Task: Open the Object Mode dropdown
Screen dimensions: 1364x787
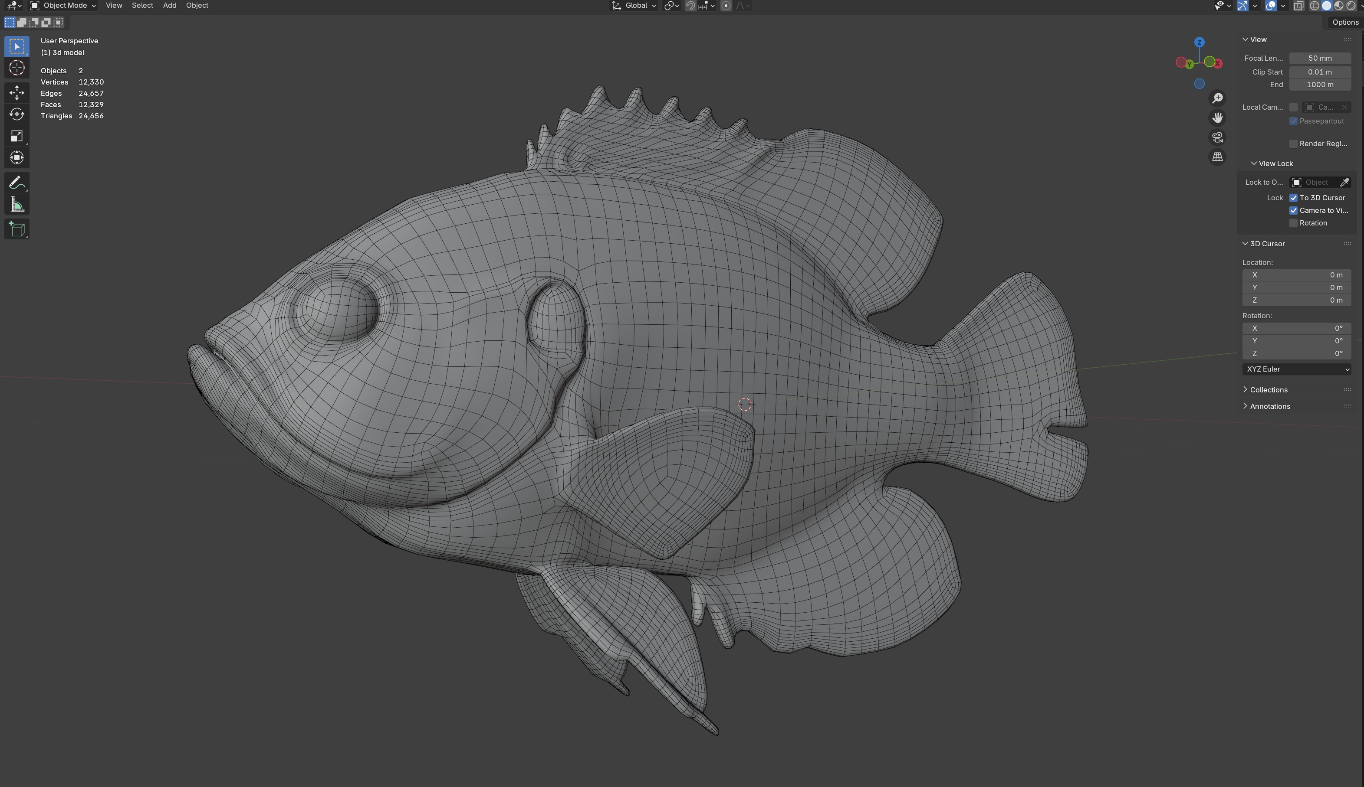Action: coord(63,5)
